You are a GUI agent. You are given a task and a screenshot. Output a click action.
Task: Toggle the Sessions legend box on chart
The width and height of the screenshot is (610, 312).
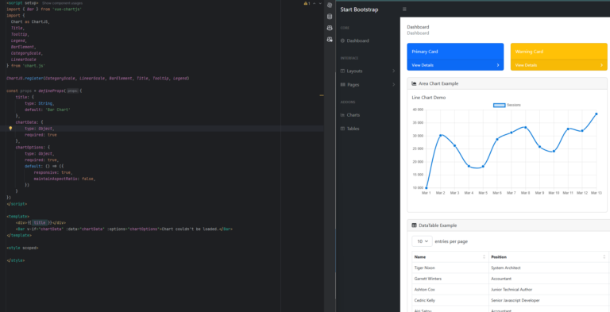click(499, 105)
